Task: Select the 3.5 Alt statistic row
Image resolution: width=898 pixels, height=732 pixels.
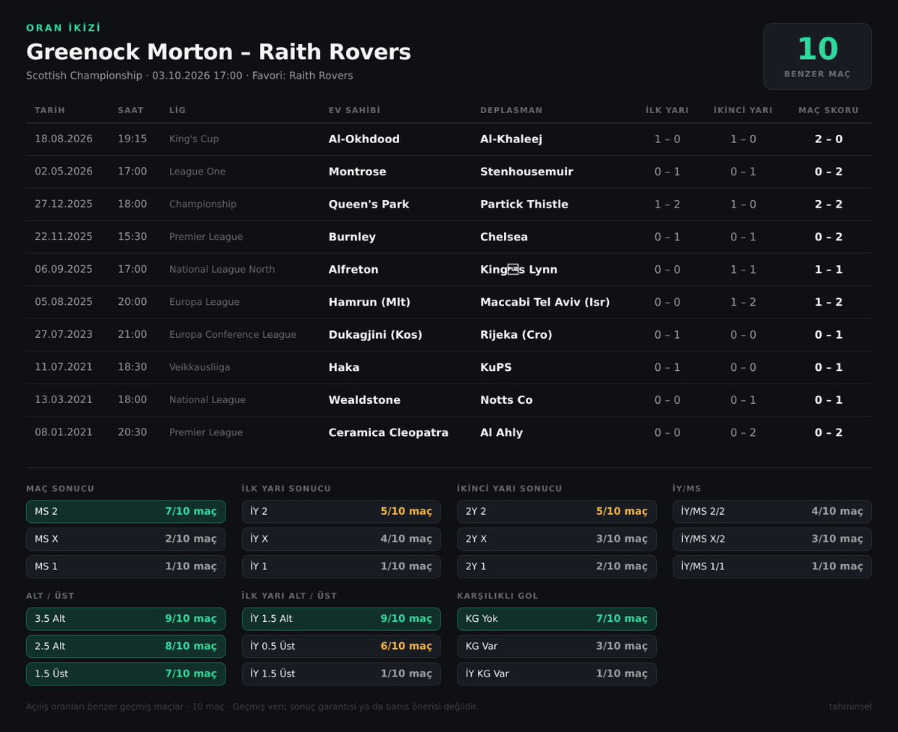Action: [x=126, y=619]
